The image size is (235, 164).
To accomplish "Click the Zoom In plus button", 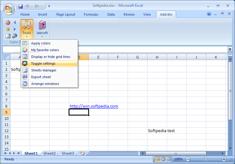I will 224,159.
